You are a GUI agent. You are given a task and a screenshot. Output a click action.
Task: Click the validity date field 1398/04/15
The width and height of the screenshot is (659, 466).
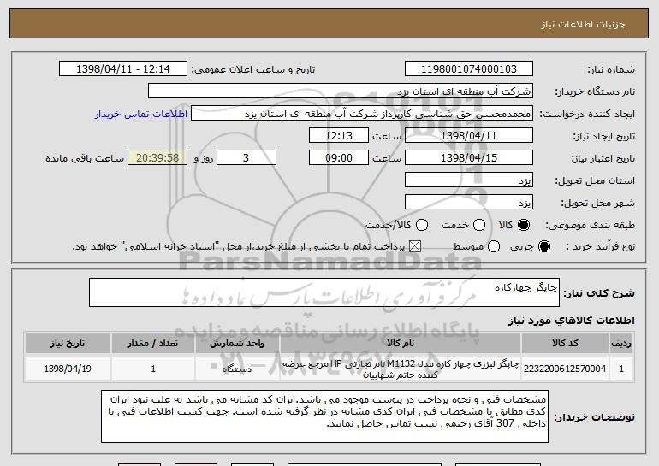click(469, 158)
